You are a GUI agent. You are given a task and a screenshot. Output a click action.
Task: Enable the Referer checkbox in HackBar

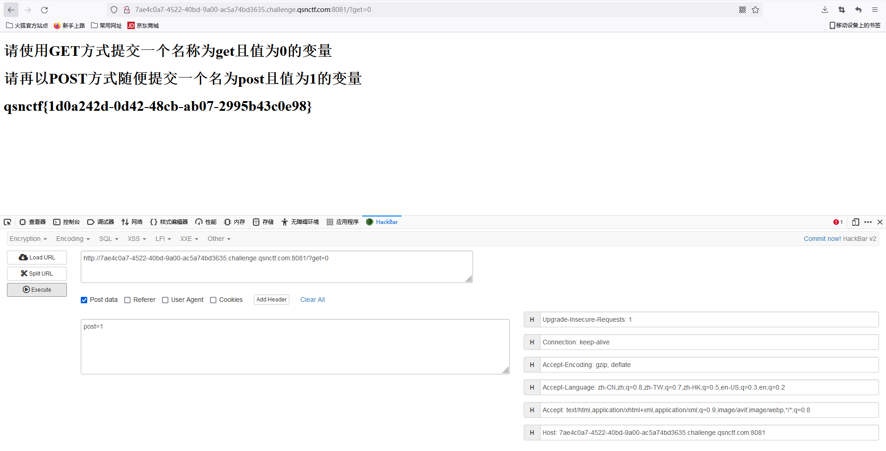(x=127, y=300)
